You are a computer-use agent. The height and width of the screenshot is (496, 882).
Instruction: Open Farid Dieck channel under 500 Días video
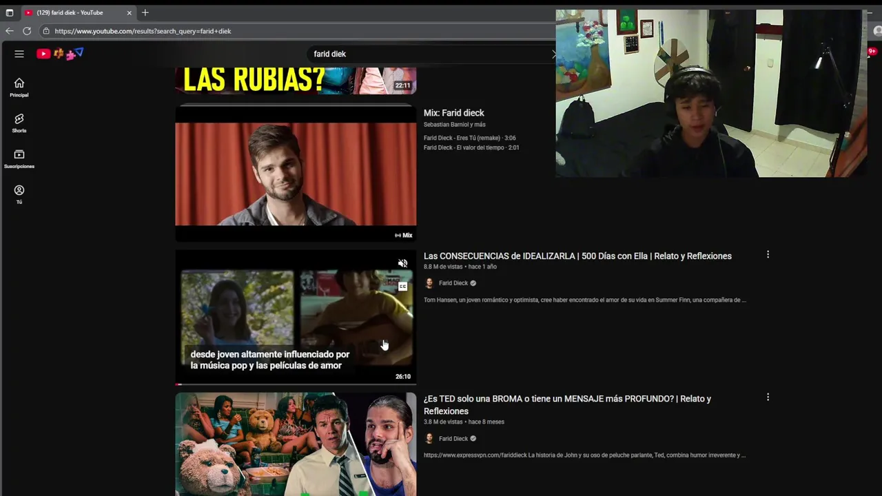pos(453,283)
